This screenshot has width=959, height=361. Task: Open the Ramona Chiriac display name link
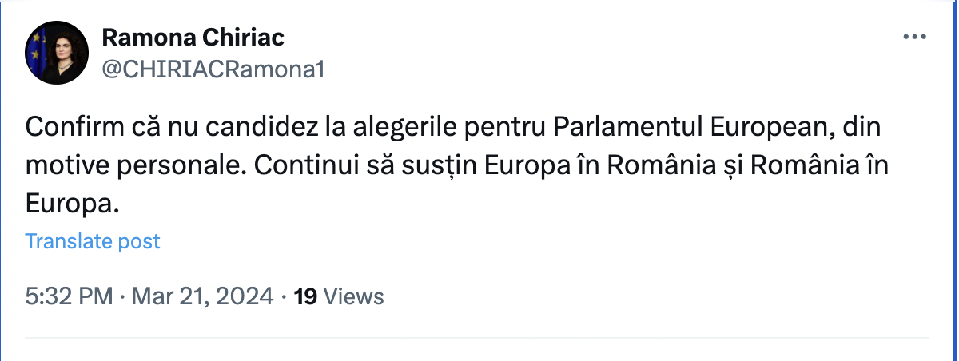(x=193, y=38)
